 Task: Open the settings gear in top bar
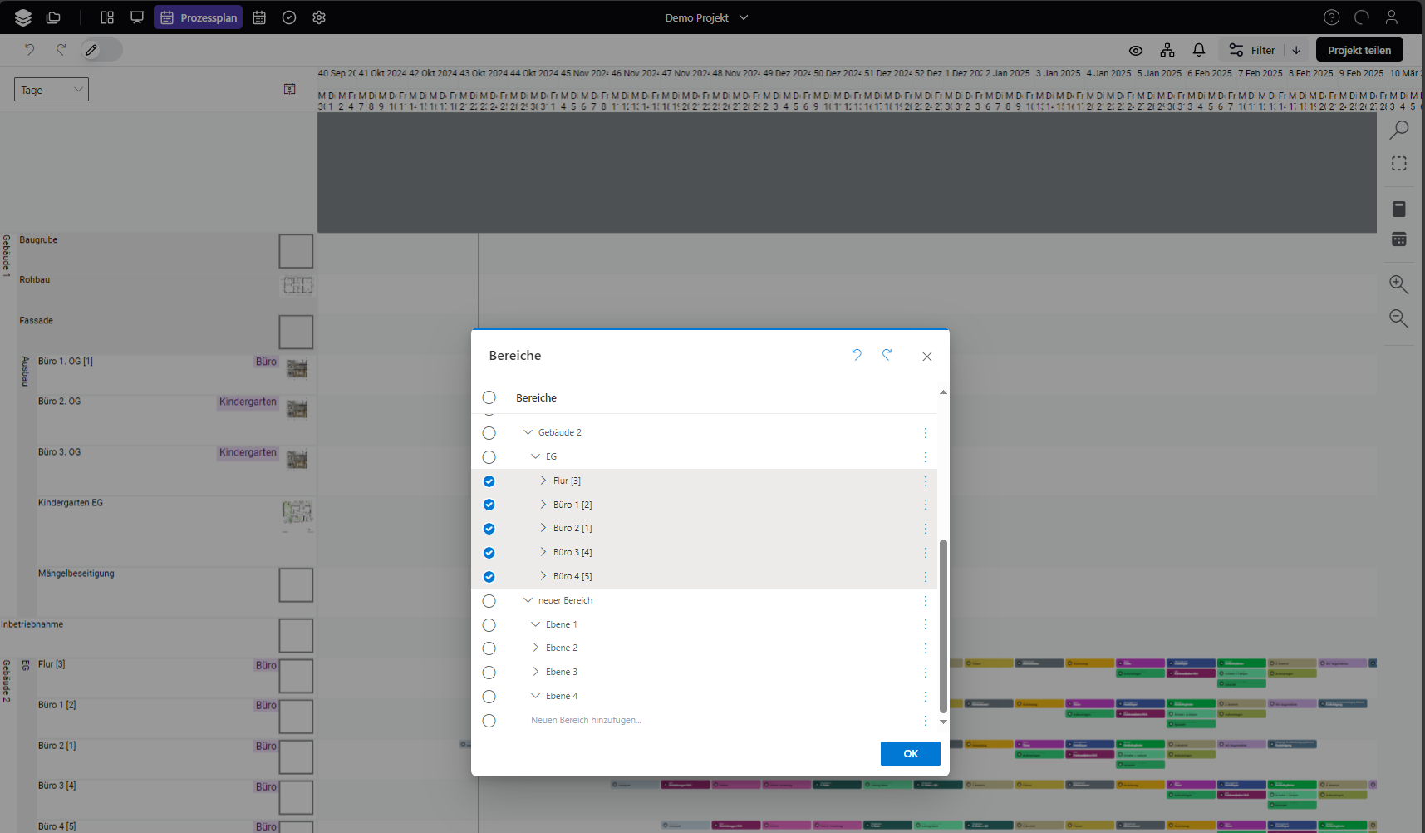(319, 17)
